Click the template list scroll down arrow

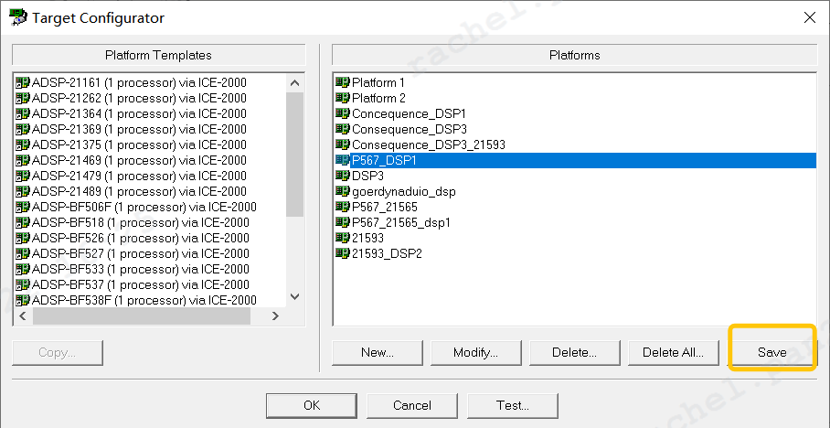tap(295, 297)
